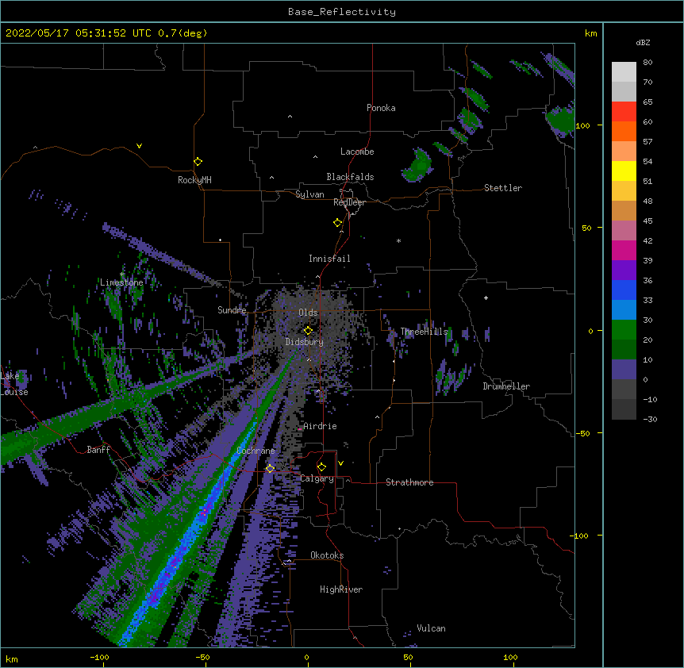Click the Blackfalds city label
The height and width of the screenshot is (668, 684).
[x=350, y=177]
